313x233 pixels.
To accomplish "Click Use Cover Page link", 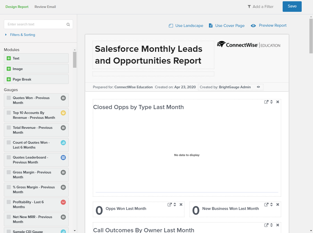I will 227,26.
